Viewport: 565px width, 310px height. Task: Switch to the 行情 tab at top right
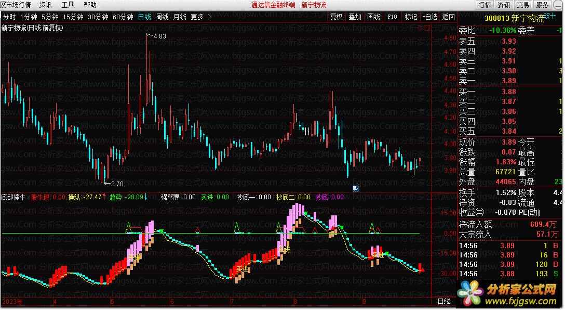point(485,5)
